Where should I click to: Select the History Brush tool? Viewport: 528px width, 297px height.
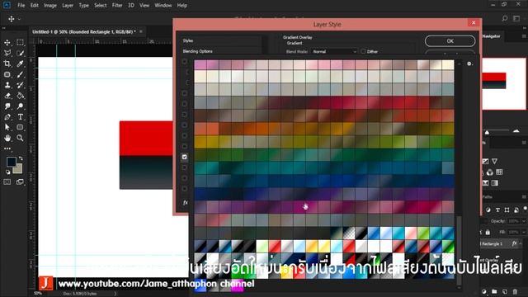[x=20, y=85]
